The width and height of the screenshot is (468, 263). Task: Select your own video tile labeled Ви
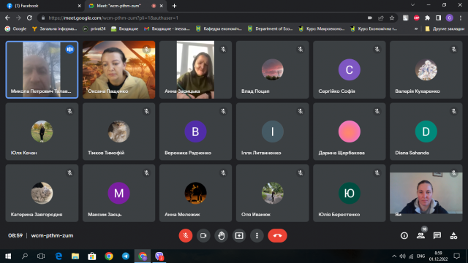click(426, 193)
